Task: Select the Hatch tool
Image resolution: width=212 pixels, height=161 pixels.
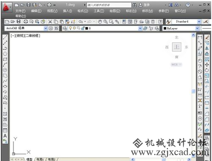Action: [5, 114]
